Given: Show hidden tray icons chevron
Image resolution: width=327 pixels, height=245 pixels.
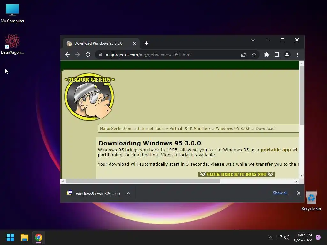Looking at the screenshot, I should (270, 237).
